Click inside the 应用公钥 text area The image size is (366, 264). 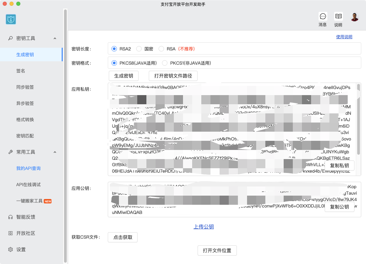tap(235, 200)
